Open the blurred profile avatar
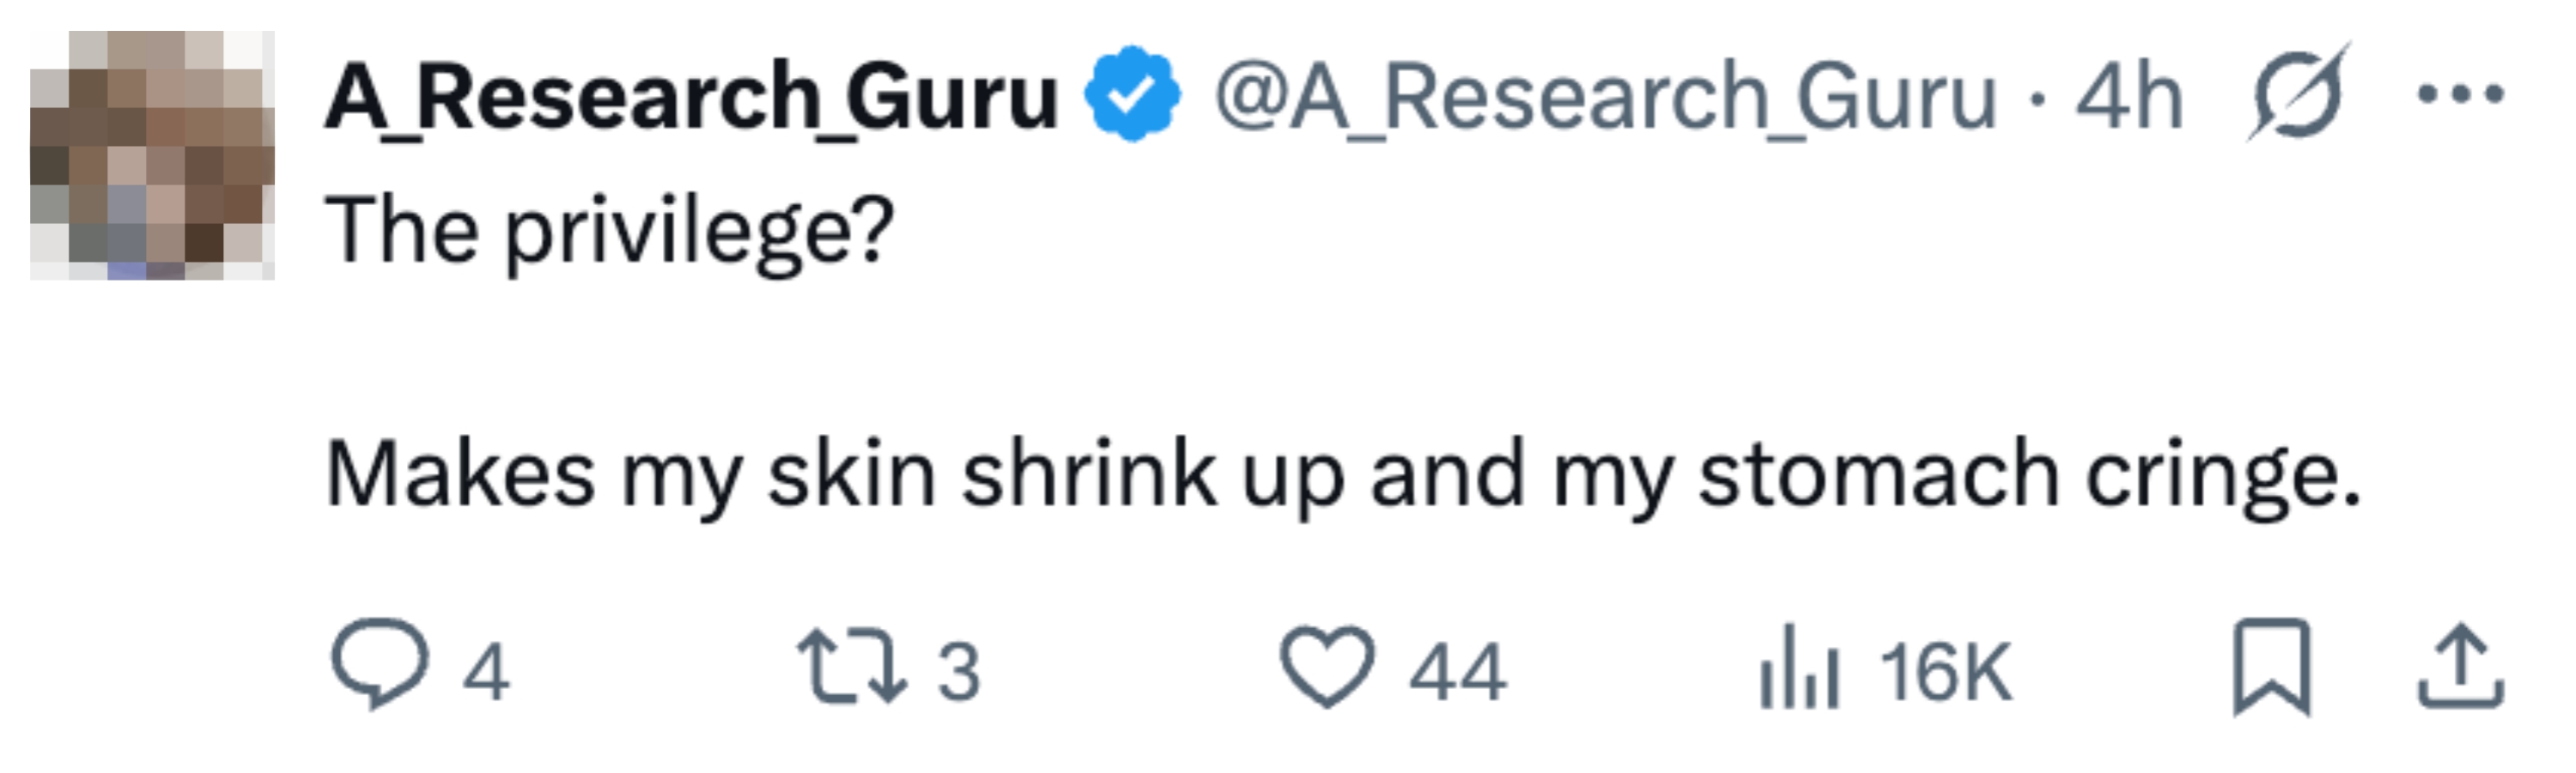2576x773 pixels. tap(152, 154)
